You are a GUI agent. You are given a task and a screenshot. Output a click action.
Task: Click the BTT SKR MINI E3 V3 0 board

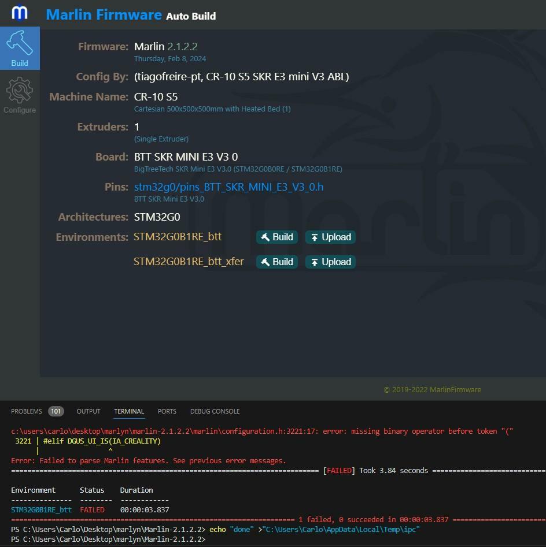pos(186,157)
